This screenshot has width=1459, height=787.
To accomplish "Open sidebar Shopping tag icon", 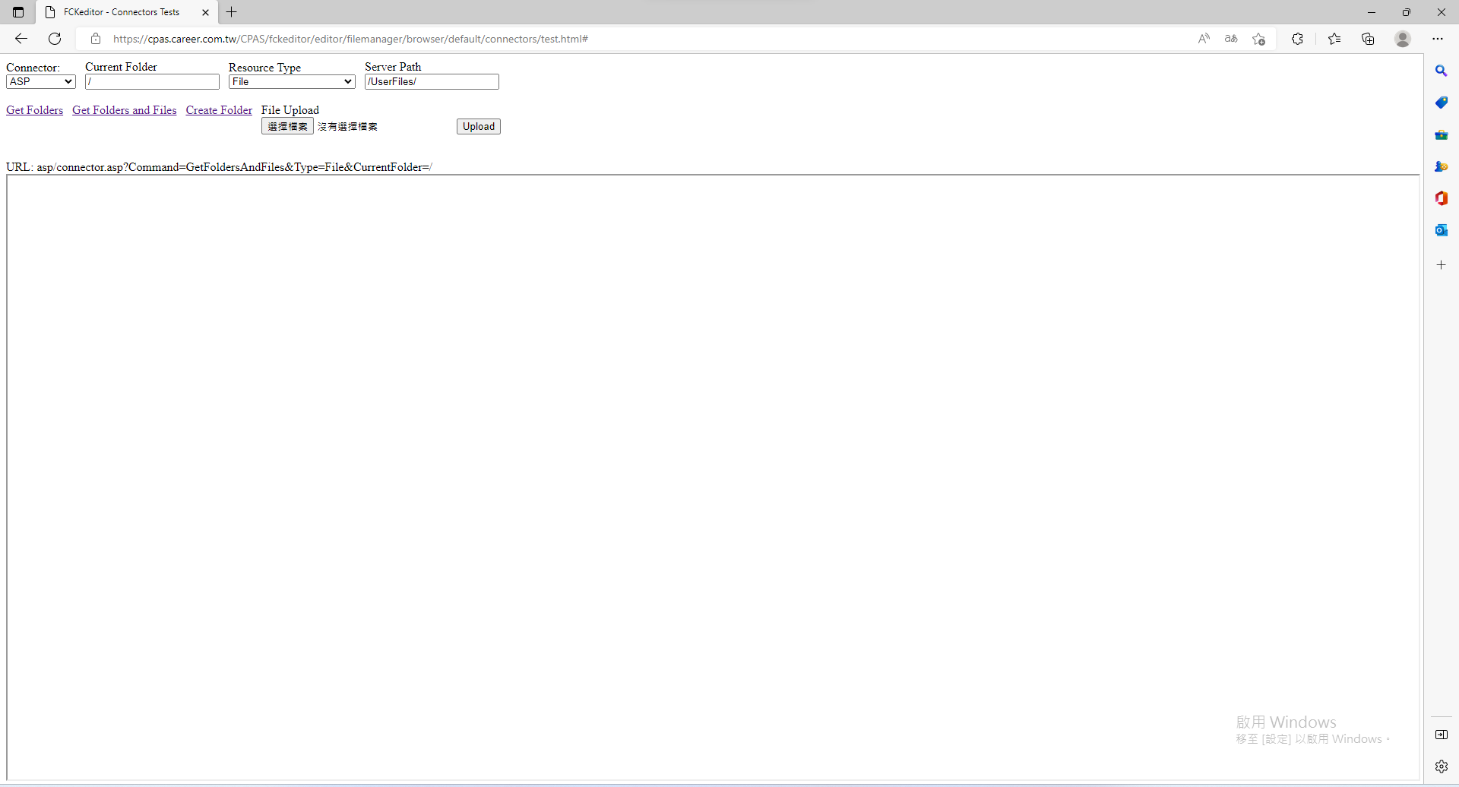I will click(1442, 103).
